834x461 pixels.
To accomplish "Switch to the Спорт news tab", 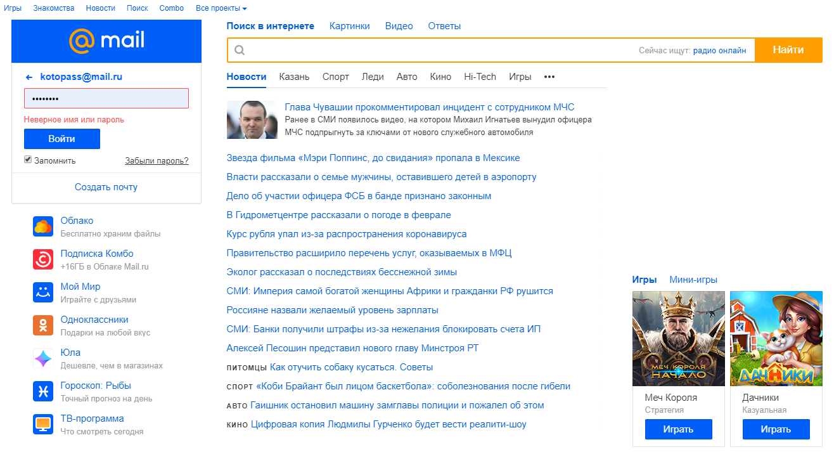I will click(x=336, y=77).
